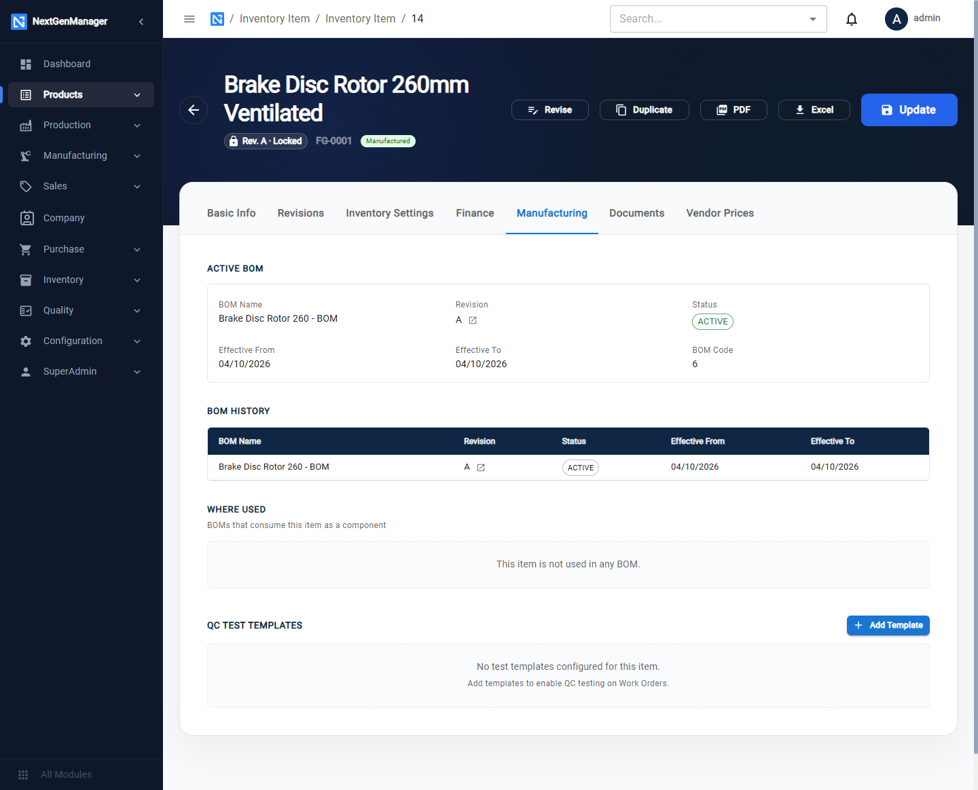Click breadcrumb item '14'
Screen dimensions: 978x790
(418, 19)
